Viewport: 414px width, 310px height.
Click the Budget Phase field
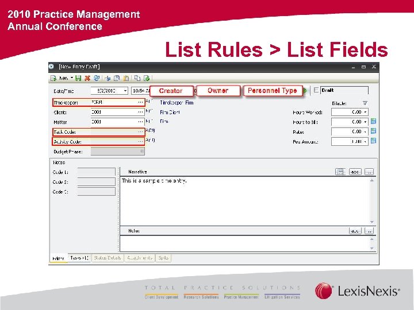(117, 152)
